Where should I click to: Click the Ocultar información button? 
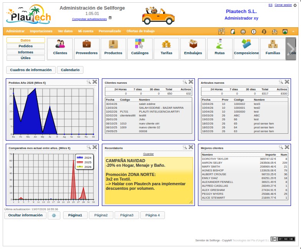pos(25,215)
